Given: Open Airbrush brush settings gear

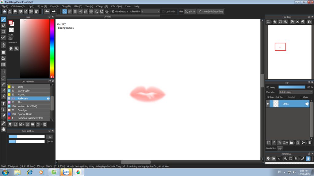Looking at the screenshot, I should (48, 98).
